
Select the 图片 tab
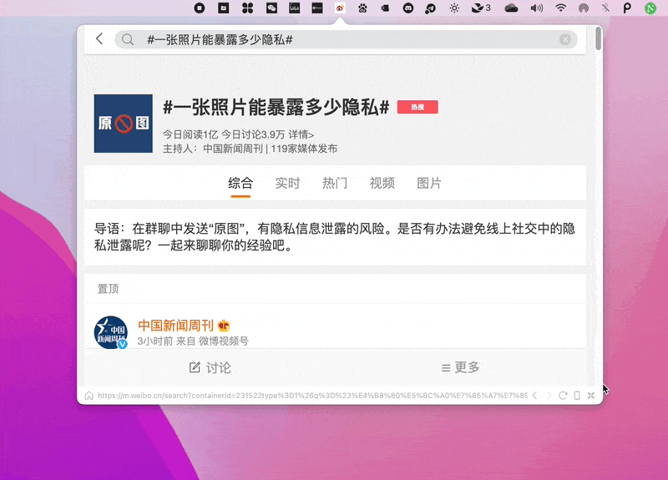coord(429,183)
